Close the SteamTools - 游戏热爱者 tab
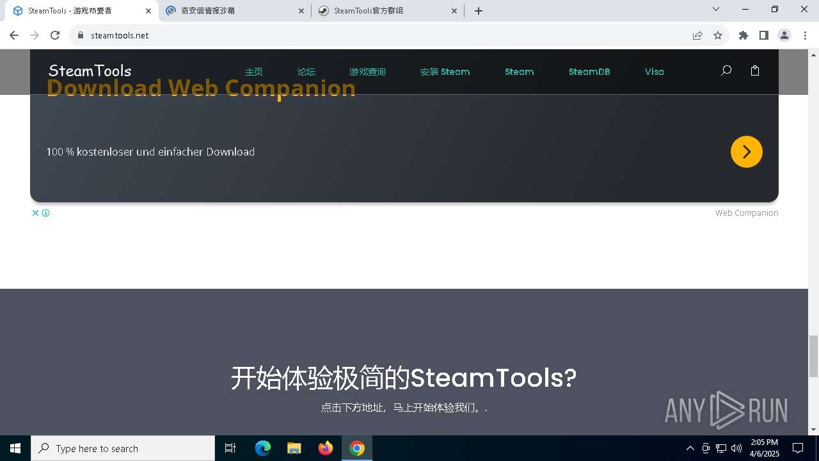 pyautogui.click(x=148, y=11)
